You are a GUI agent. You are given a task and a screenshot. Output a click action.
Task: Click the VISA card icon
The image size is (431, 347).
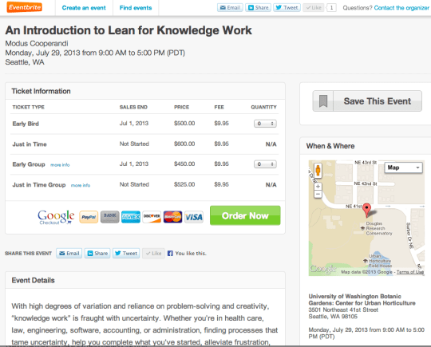pyautogui.click(x=194, y=217)
